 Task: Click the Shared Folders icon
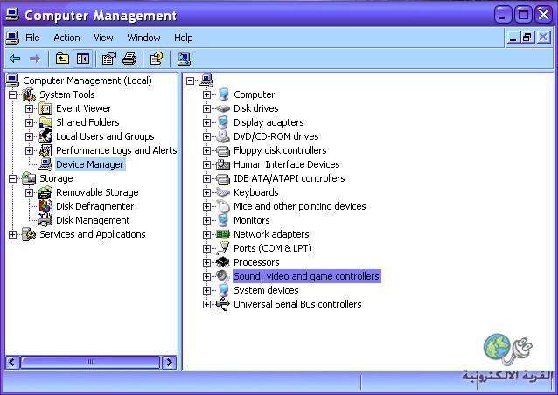coord(45,122)
